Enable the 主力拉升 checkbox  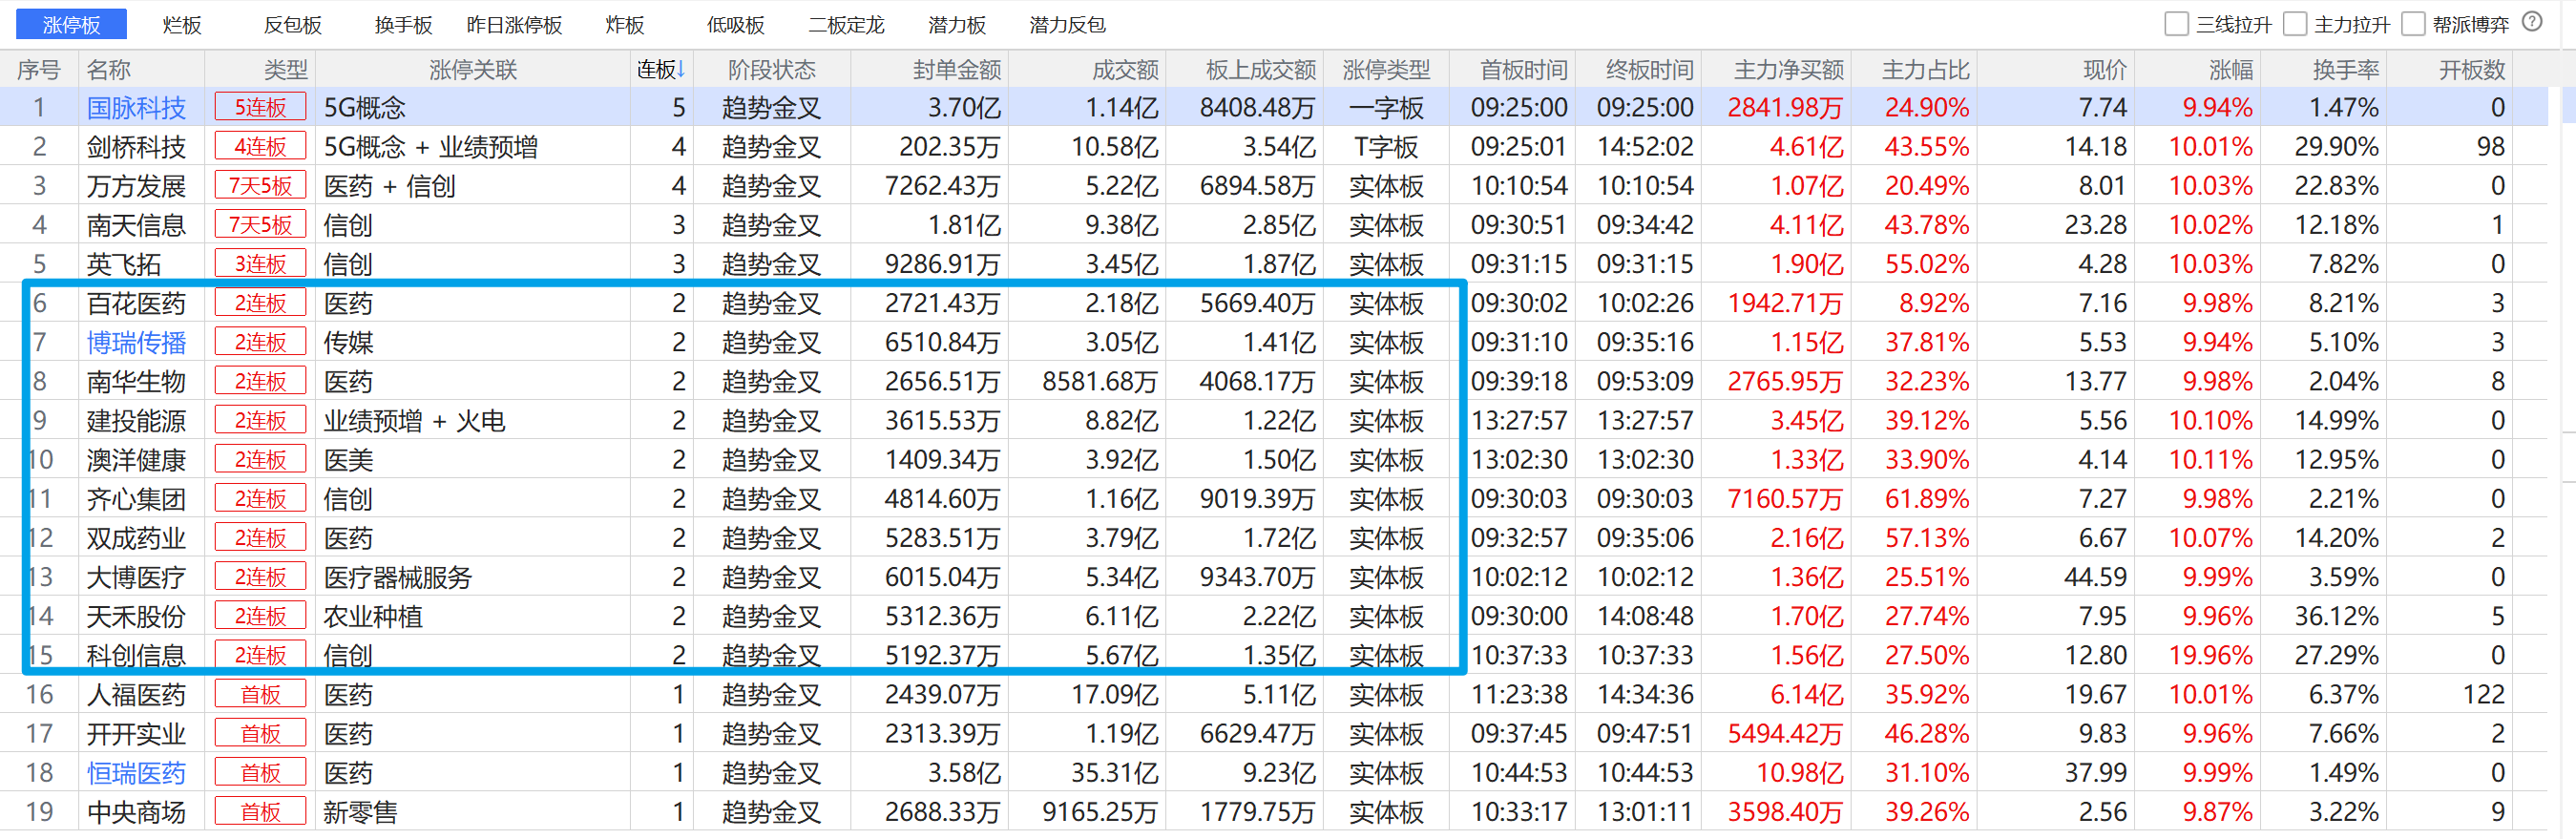2295,23
